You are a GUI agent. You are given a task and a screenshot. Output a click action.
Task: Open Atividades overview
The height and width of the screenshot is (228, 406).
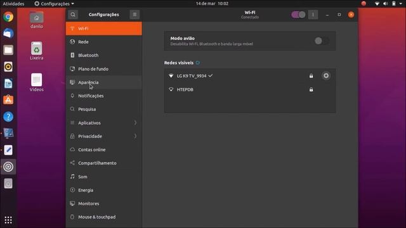[13, 4]
